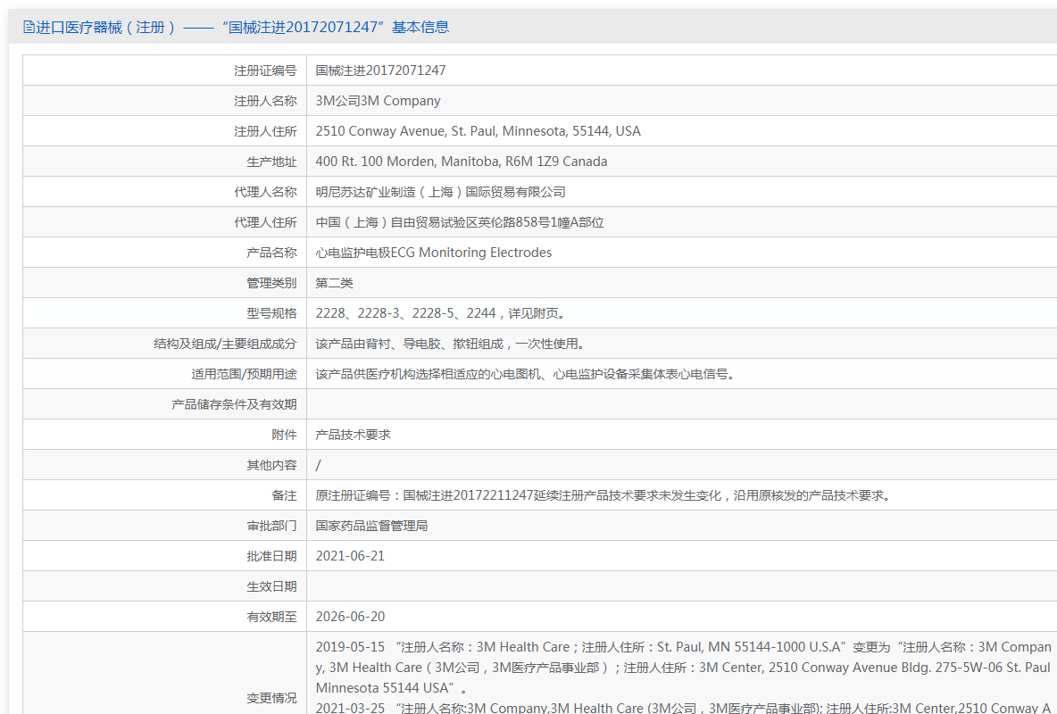Screen dimensions: 1057x714
Task: Select the 注册证编号 row label
Action: point(265,71)
